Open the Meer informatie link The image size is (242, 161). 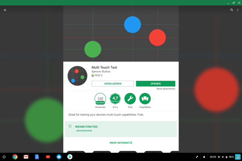coord(121,143)
